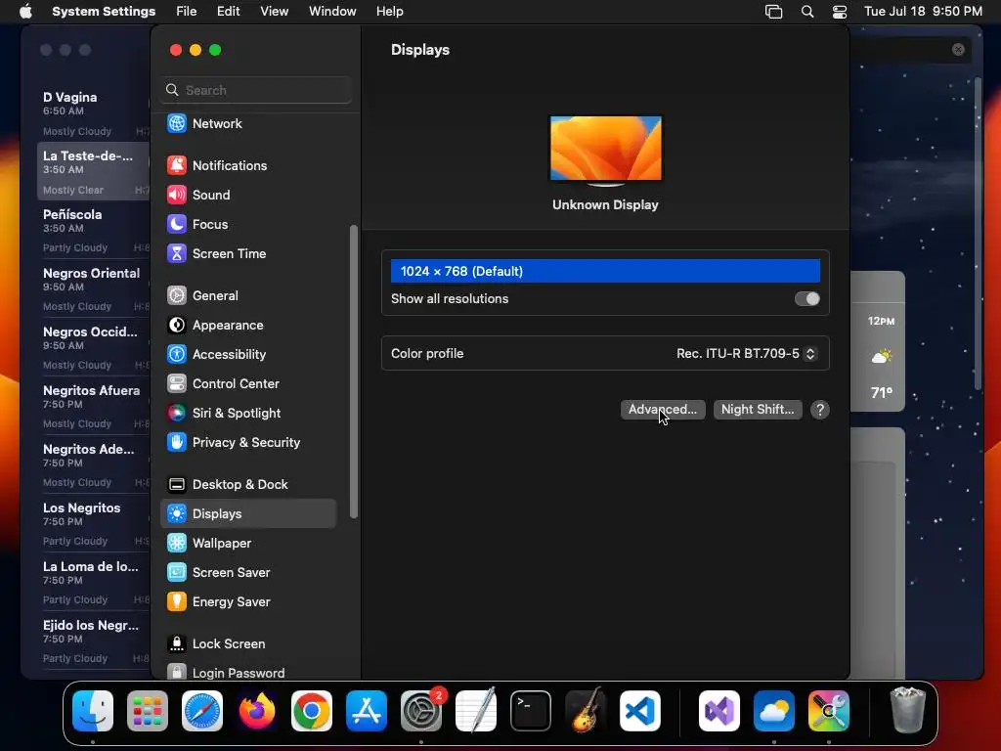1001x751 pixels.
Task: Open TextEdit from the Dock
Action: pos(476,711)
